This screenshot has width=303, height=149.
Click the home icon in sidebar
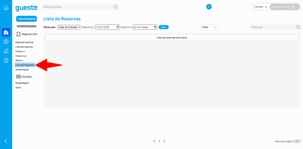[6, 8]
